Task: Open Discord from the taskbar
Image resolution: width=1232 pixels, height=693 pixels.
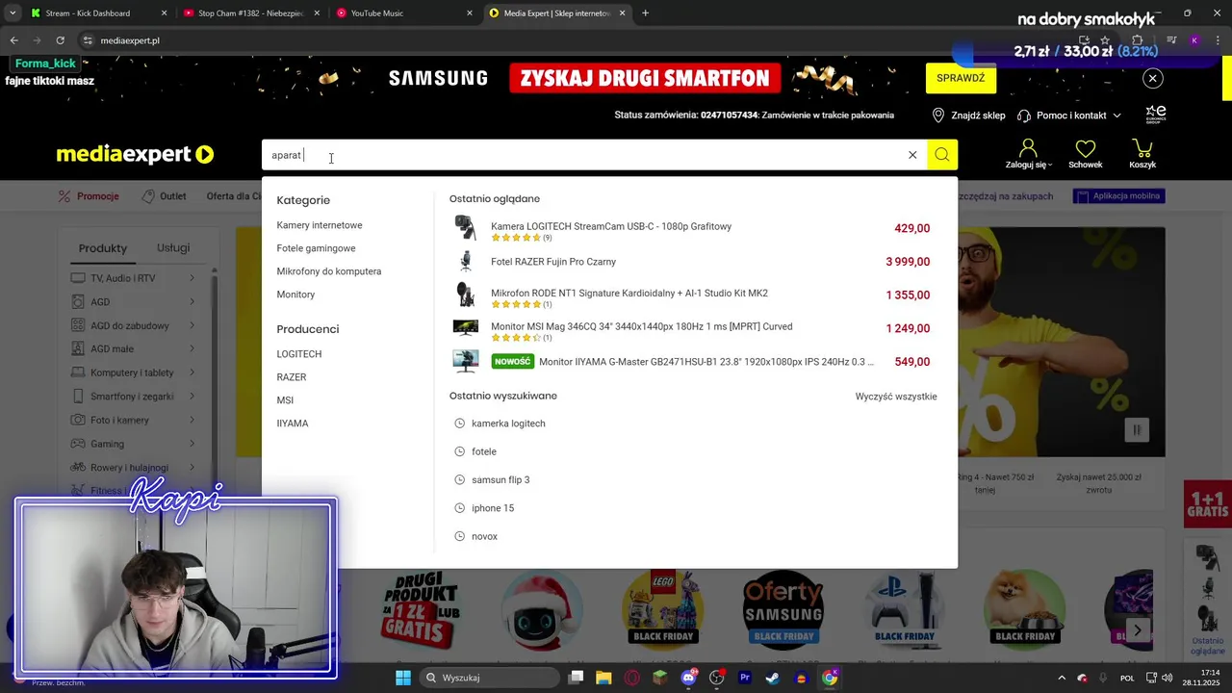Action: [x=688, y=678]
